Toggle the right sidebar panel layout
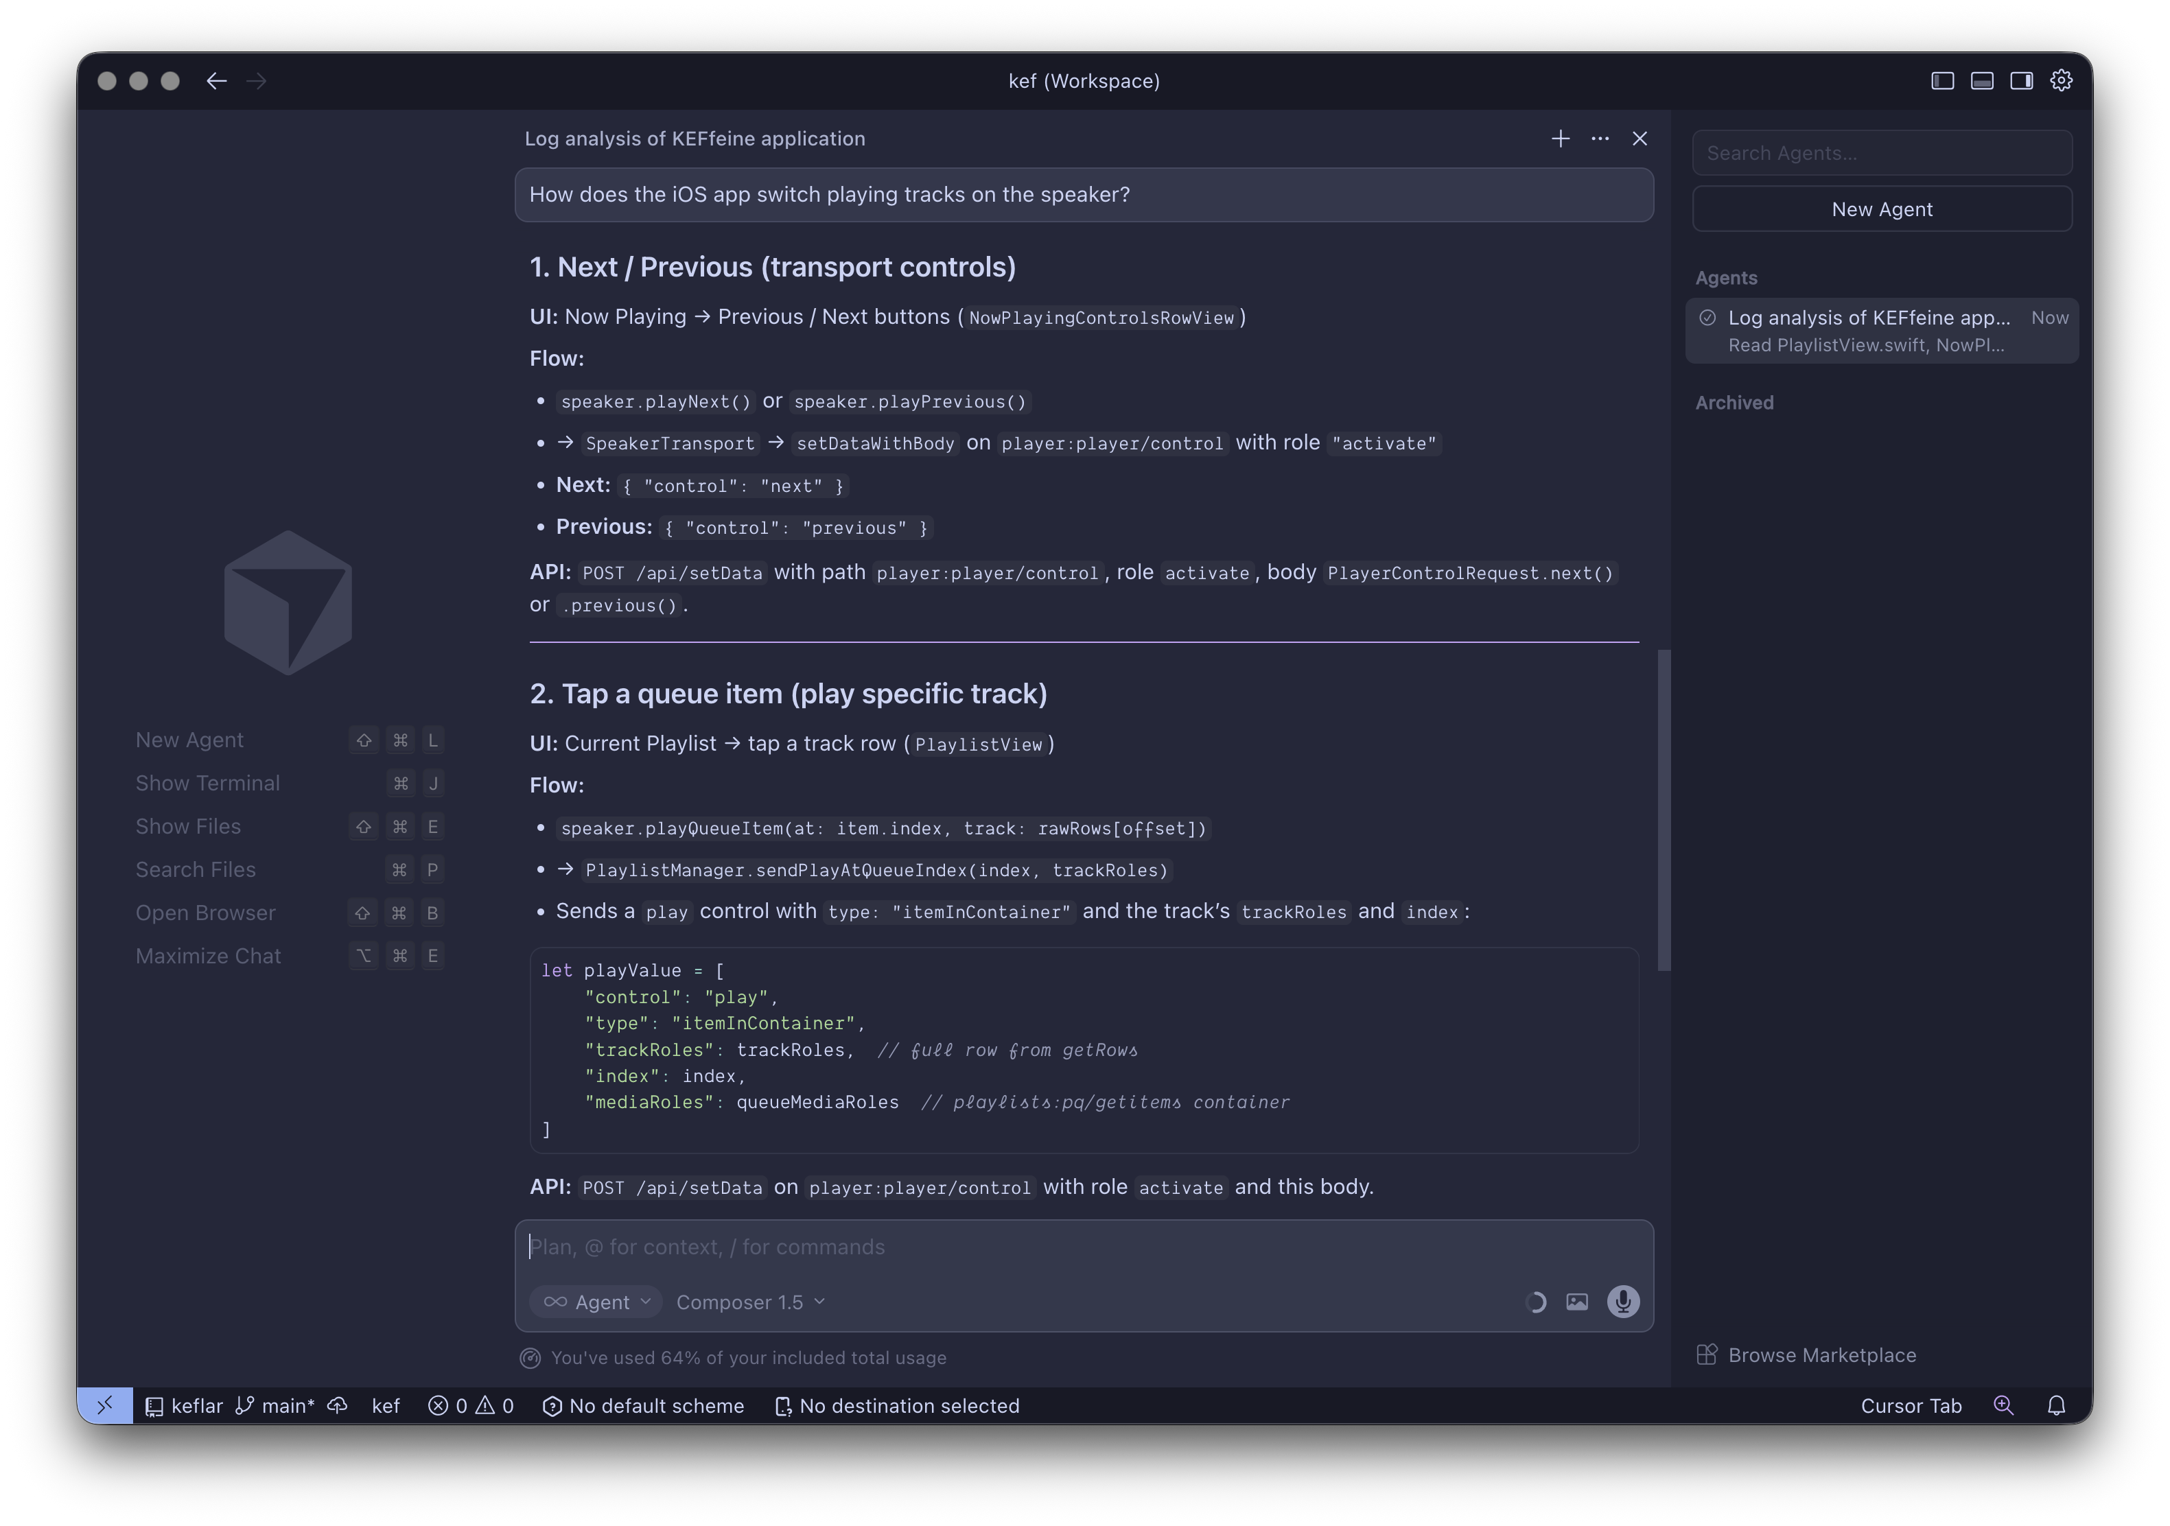Image resolution: width=2170 pixels, height=1526 pixels. point(2022,80)
